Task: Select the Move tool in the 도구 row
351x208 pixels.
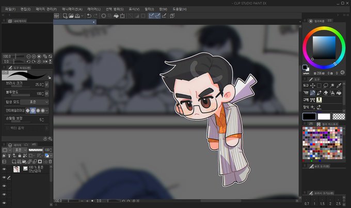Action: (313, 85)
